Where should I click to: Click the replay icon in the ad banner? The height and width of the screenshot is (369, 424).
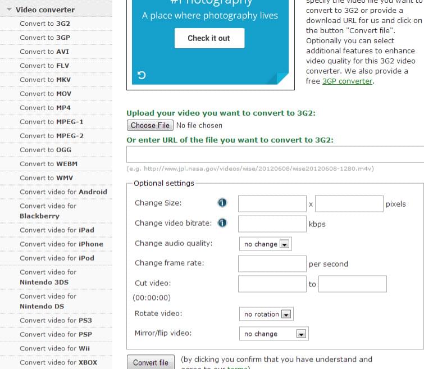(x=142, y=75)
